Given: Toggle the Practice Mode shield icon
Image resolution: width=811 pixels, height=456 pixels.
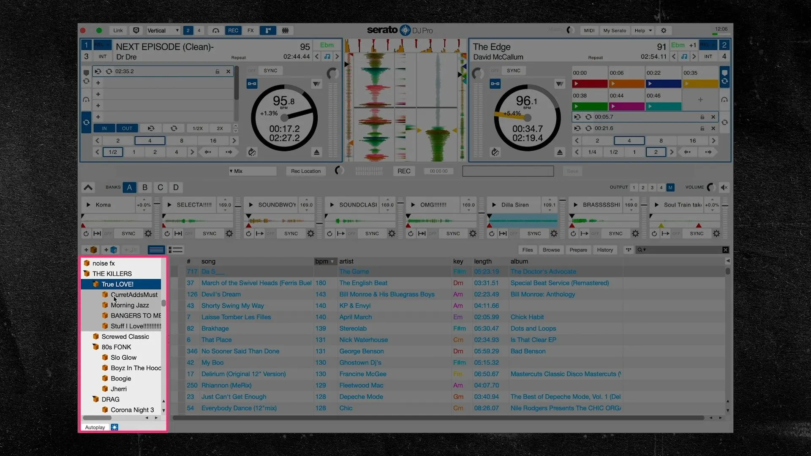Looking at the screenshot, I should pos(136,30).
